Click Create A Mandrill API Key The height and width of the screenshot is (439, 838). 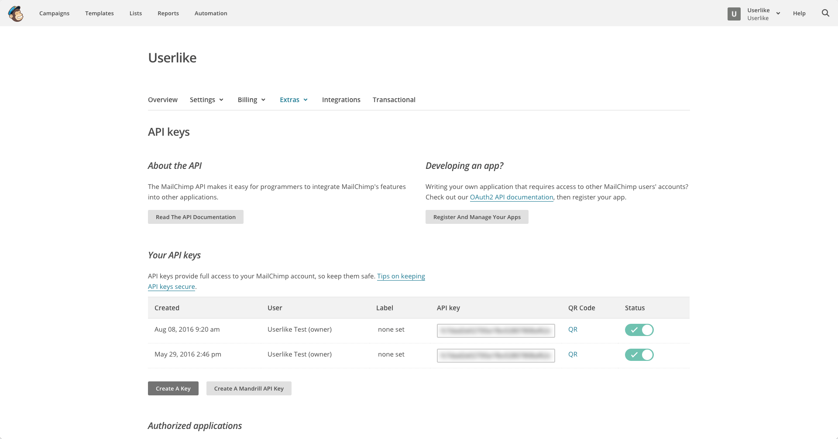click(x=249, y=388)
